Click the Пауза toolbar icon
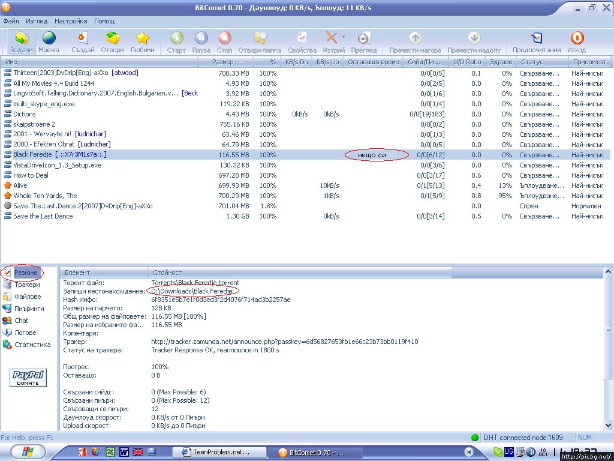Screen dimensions: 614x461 pos(201,38)
